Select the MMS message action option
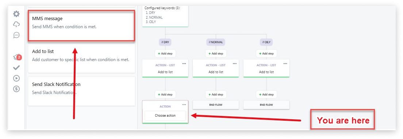The height and width of the screenshot is (139, 403). coord(81,26)
